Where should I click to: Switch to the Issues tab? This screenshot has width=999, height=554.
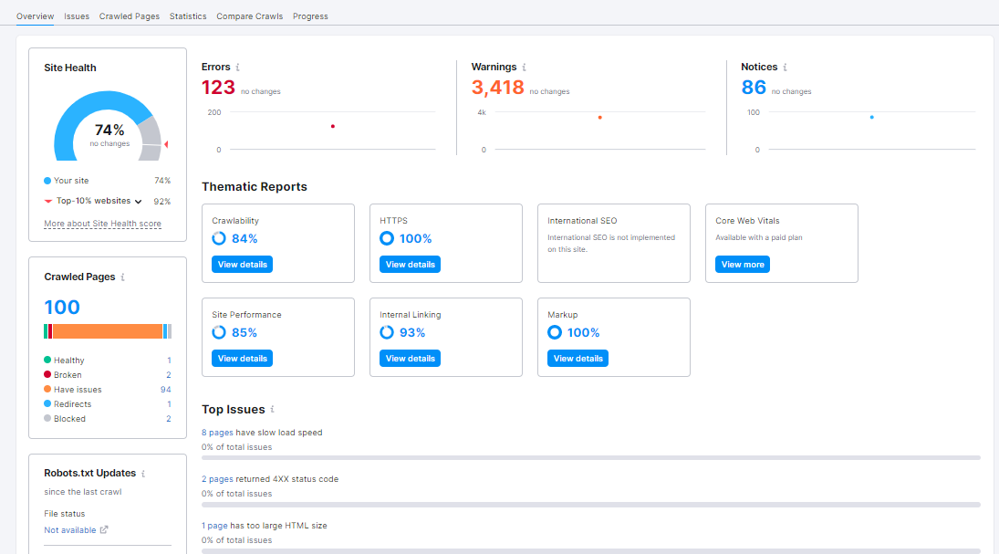pyautogui.click(x=77, y=16)
